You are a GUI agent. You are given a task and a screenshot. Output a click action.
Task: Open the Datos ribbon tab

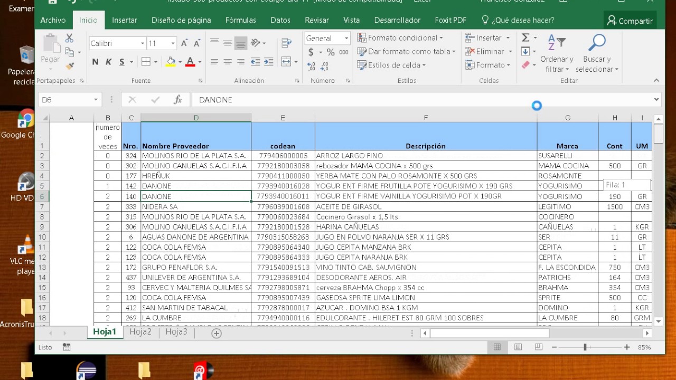(x=280, y=20)
